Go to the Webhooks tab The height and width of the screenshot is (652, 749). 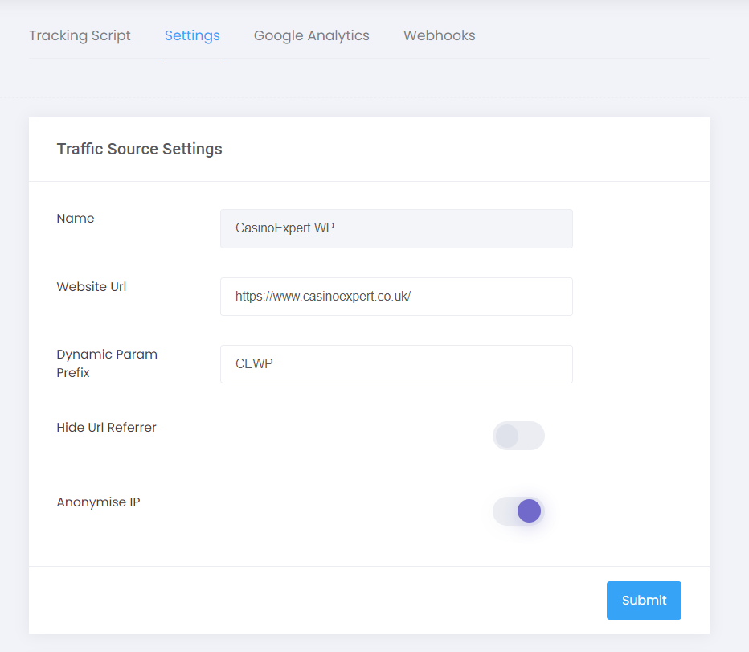pyautogui.click(x=439, y=36)
